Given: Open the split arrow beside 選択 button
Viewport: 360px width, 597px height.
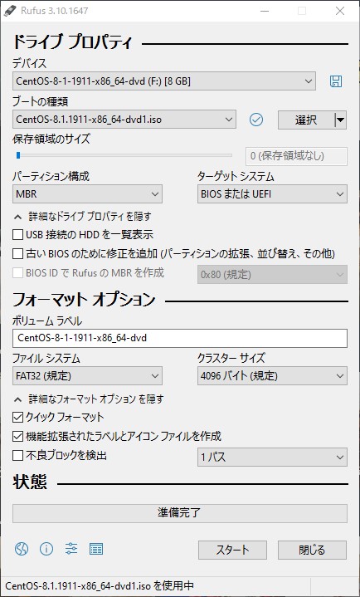Looking at the screenshot, I should [341, 120].
